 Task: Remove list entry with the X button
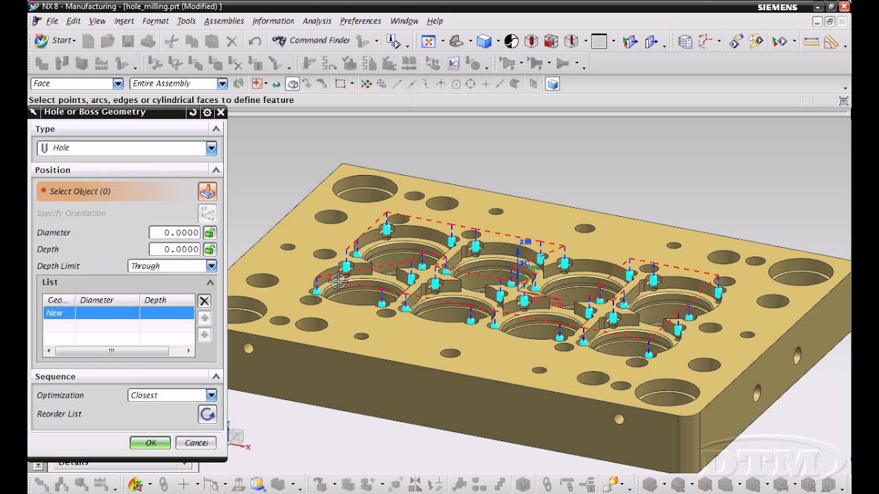coord(204,301)
